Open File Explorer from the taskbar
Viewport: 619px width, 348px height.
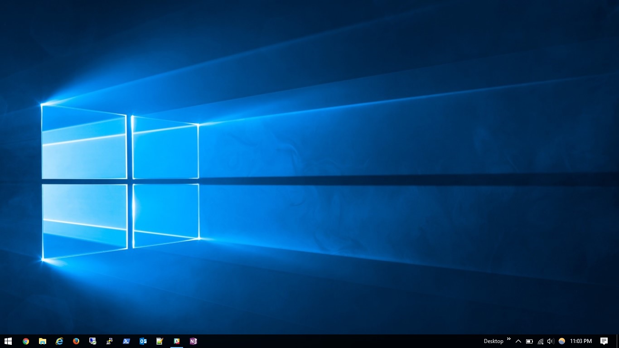(x=43, y=341)
